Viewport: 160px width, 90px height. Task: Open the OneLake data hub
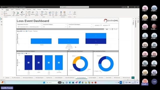22,13
